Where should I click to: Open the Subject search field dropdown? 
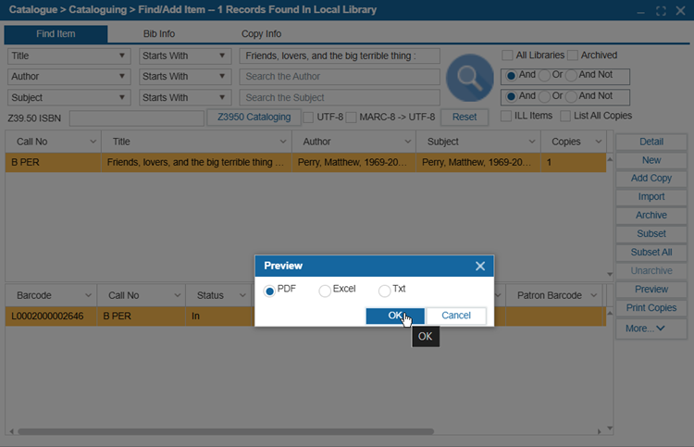pos(69,97)
